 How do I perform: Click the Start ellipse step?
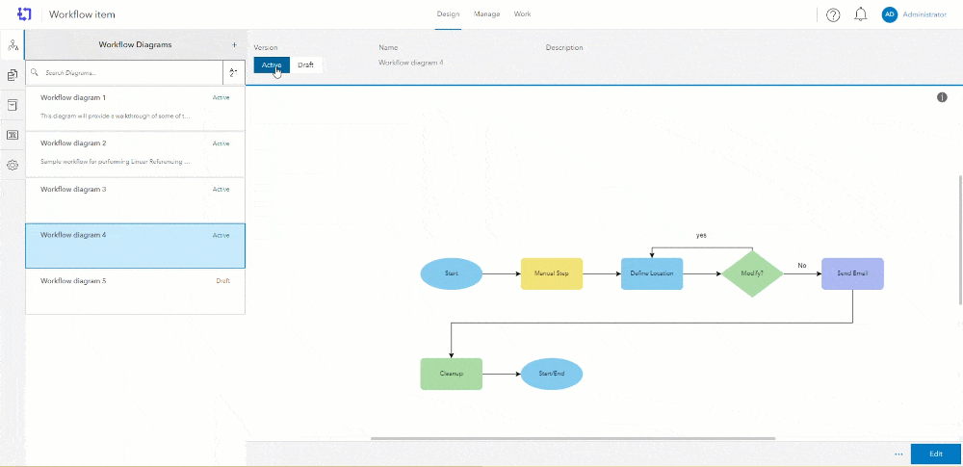click(452, 273)
